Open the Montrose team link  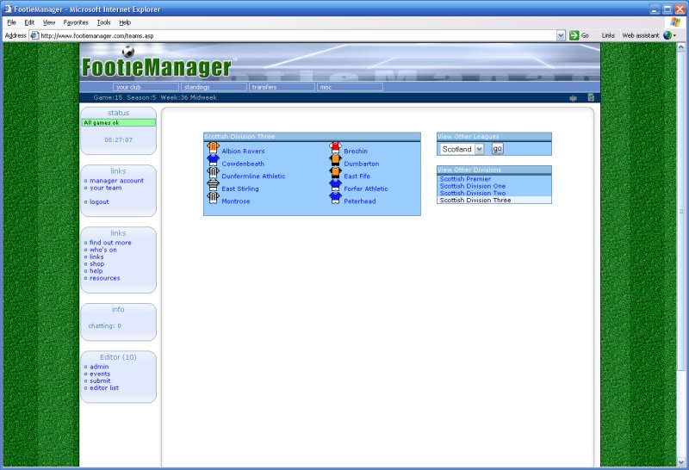pos(235,201)
